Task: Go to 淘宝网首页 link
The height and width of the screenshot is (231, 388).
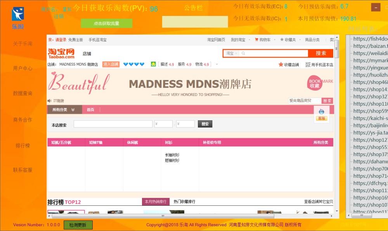Action: click(x=216, y=40)
